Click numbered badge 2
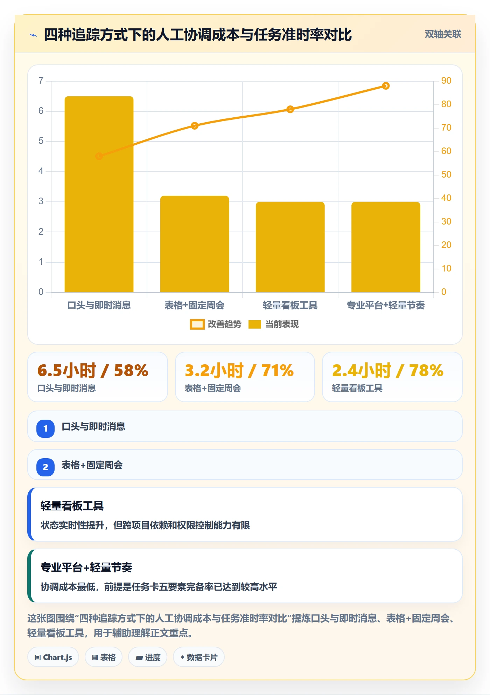 (45, 467)
